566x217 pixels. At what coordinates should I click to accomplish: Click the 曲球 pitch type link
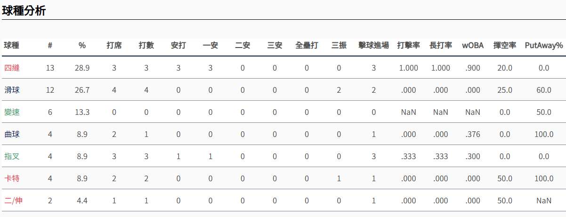coord(12,134)
